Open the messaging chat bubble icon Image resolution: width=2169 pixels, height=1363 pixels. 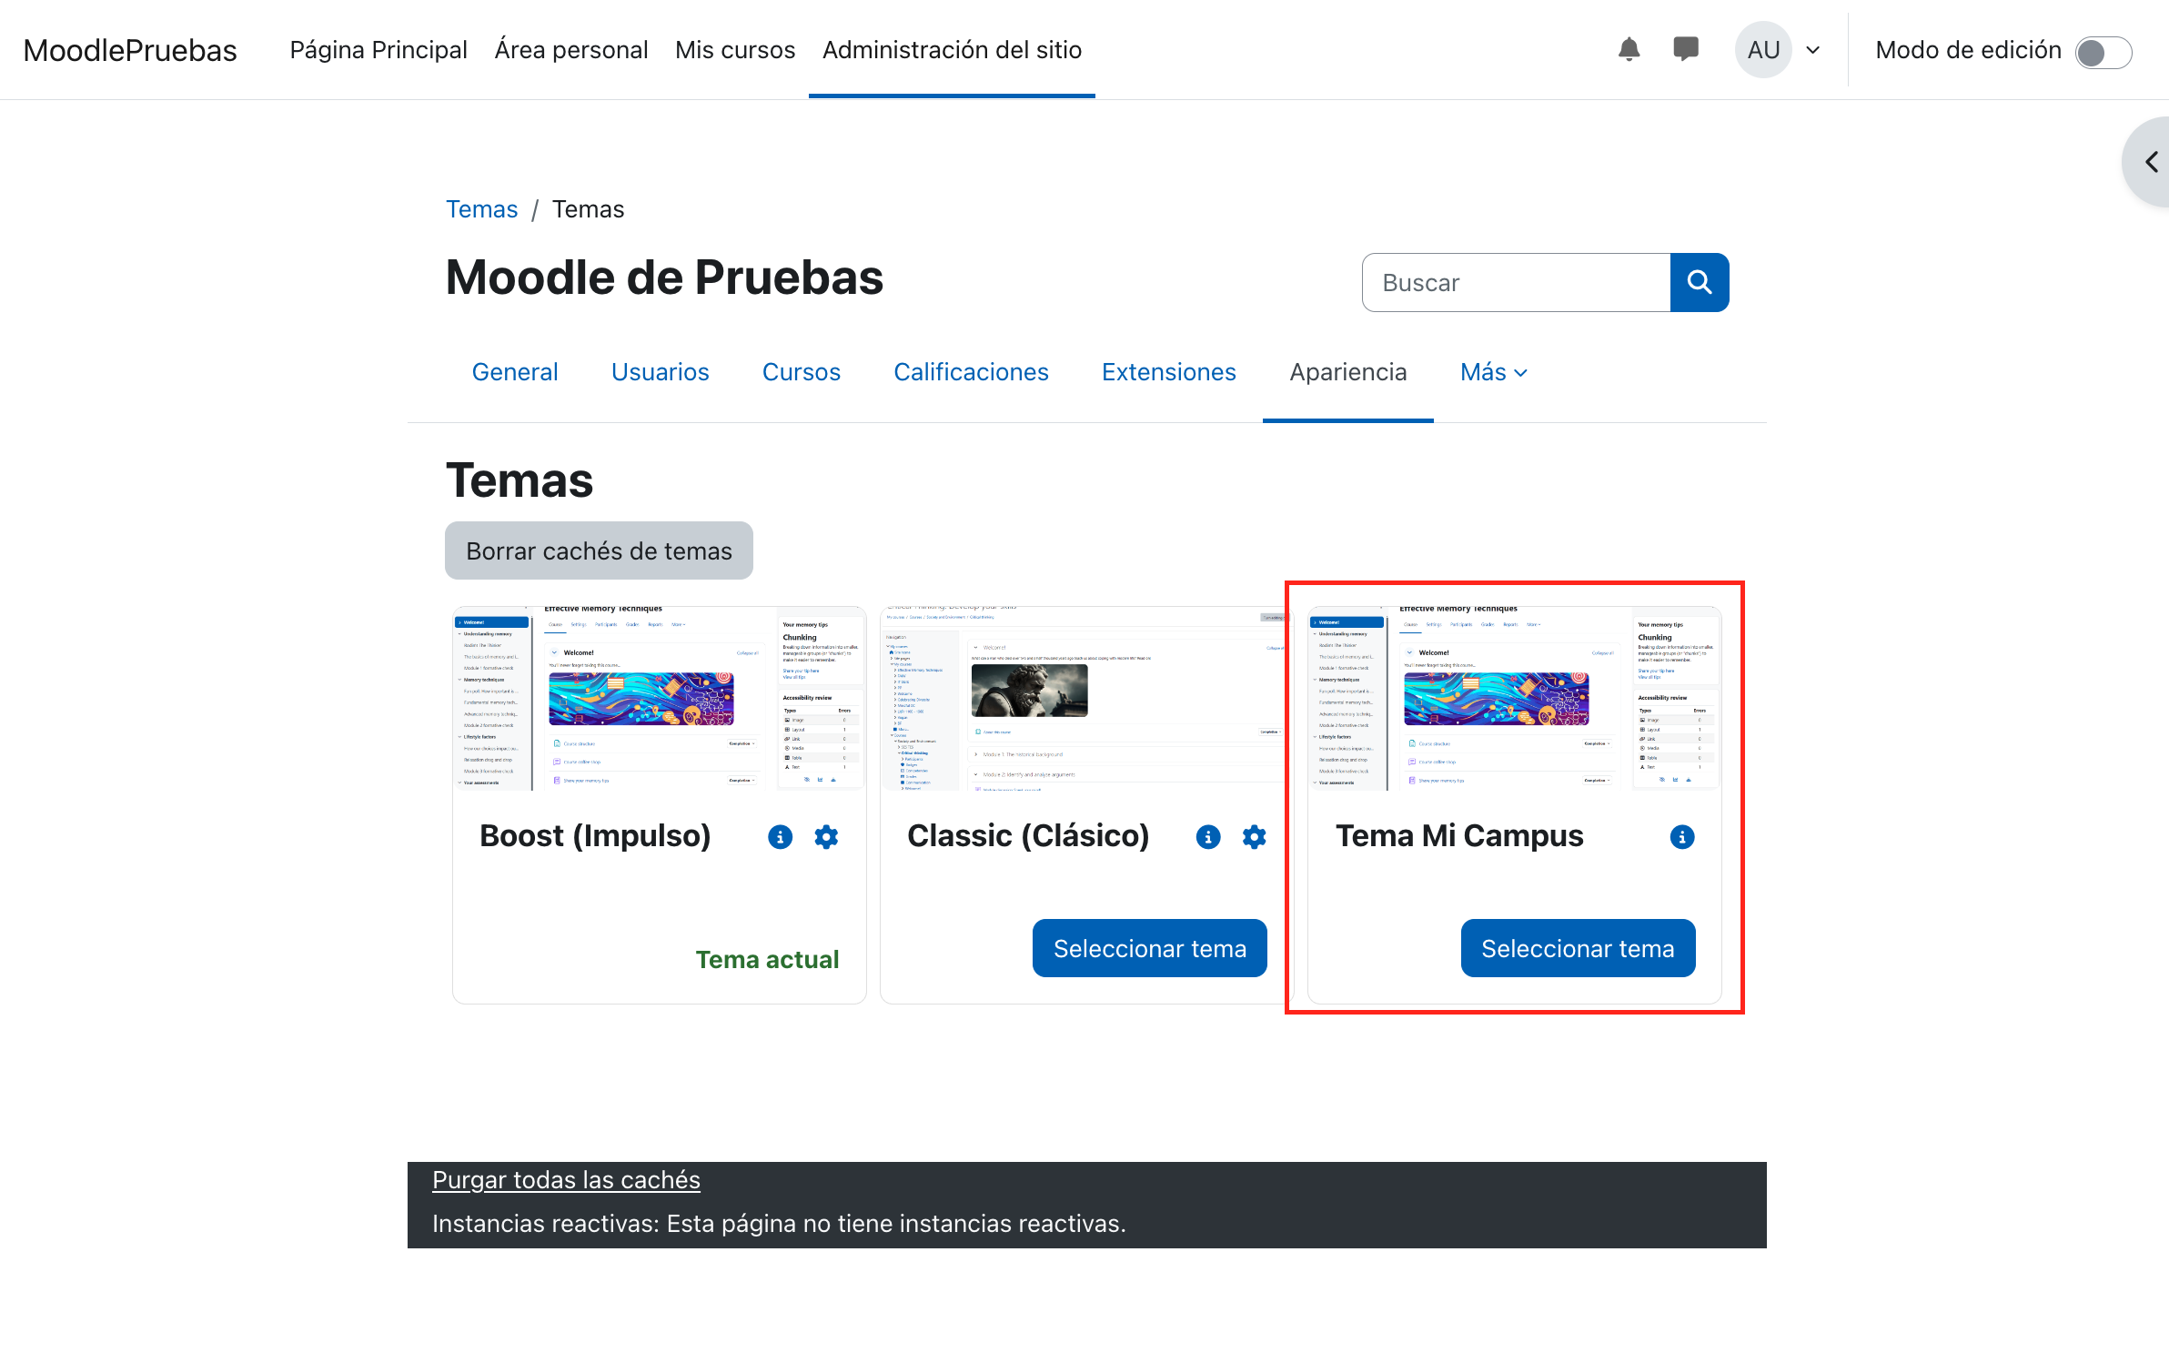click(1685, 49)
